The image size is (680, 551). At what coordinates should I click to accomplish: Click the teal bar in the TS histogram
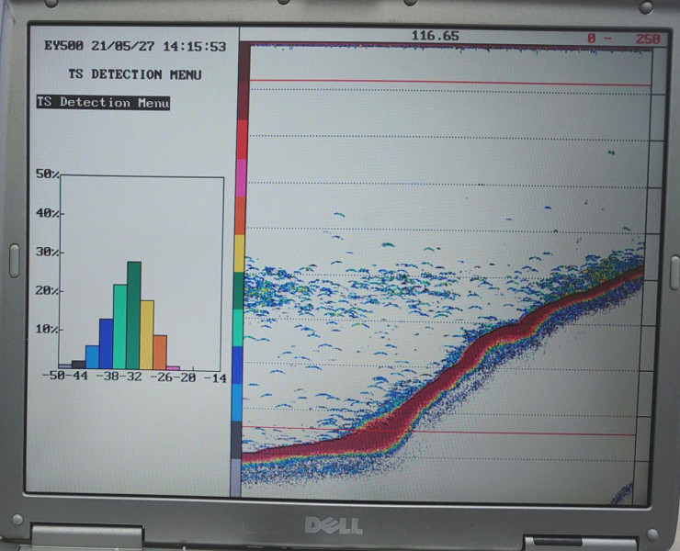(x=119, y=326)
